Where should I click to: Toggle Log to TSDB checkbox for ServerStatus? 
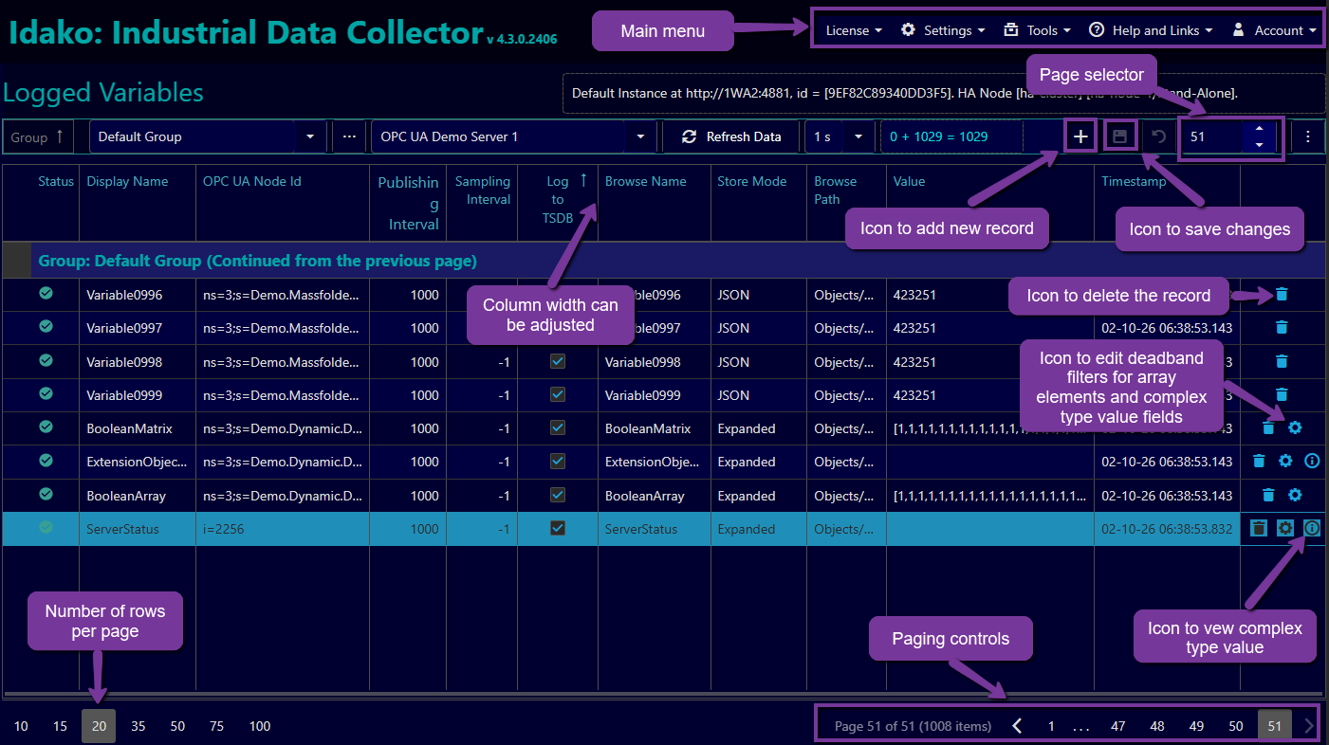[558, 528]
